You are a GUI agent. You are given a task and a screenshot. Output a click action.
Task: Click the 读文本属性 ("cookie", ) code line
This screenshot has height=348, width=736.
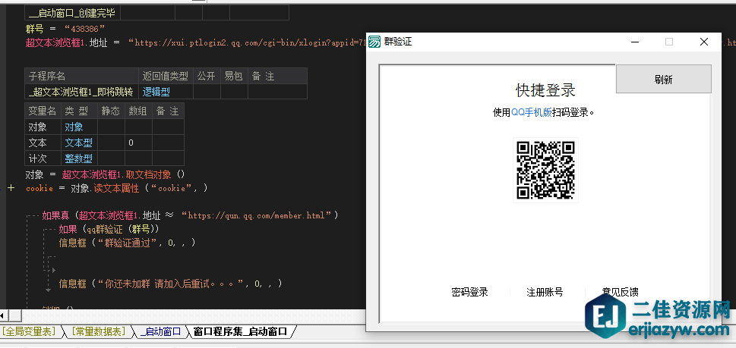116,188
